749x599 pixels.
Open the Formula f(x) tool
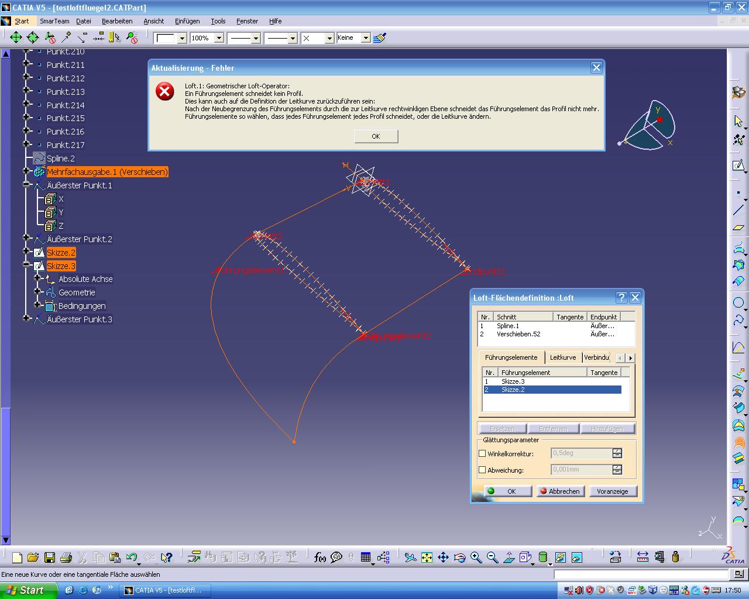pyautogui.click(x=319, y=557)
